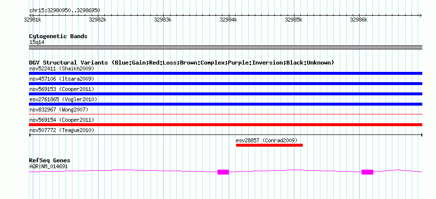Click the grey 15q14 cytogenetic band bar
The image size is (436, 199).
click(225, 47)
